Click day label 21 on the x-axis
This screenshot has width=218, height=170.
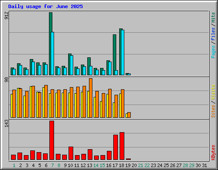tap(141, 165)
